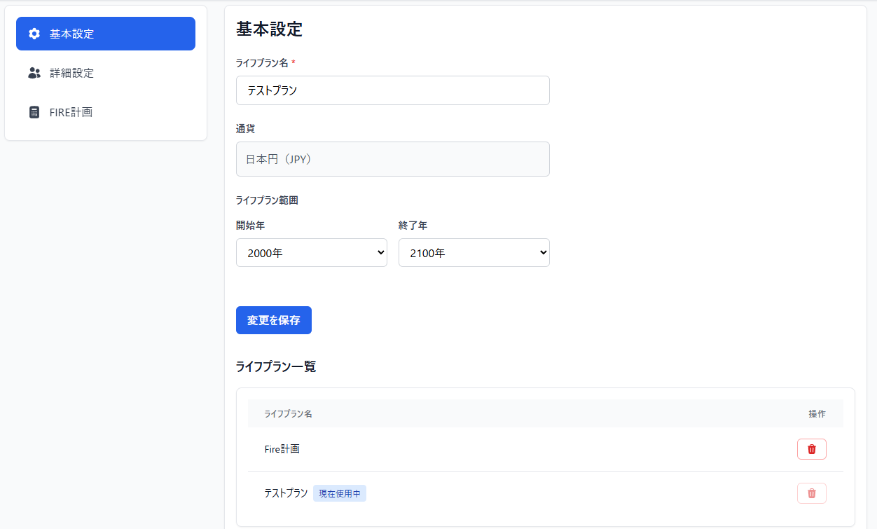Screen dimensions: 877x529
Task: Open the FIRE計画 sidebar menu item
Action: click(106, 112)
